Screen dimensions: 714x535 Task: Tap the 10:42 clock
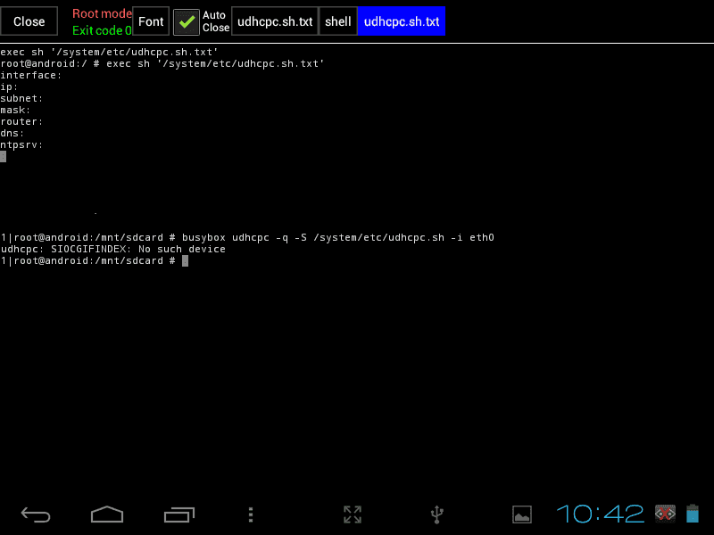point(600,514)
